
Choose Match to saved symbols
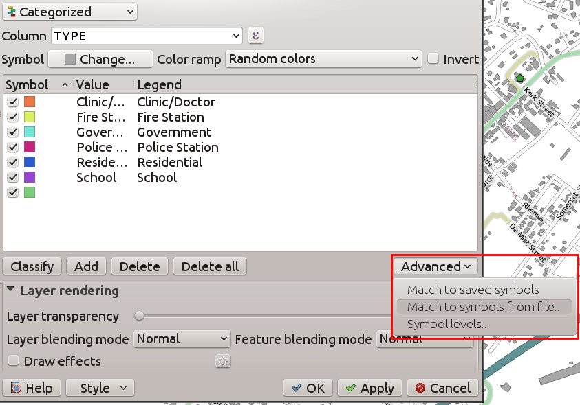click(x=473, y=290)
